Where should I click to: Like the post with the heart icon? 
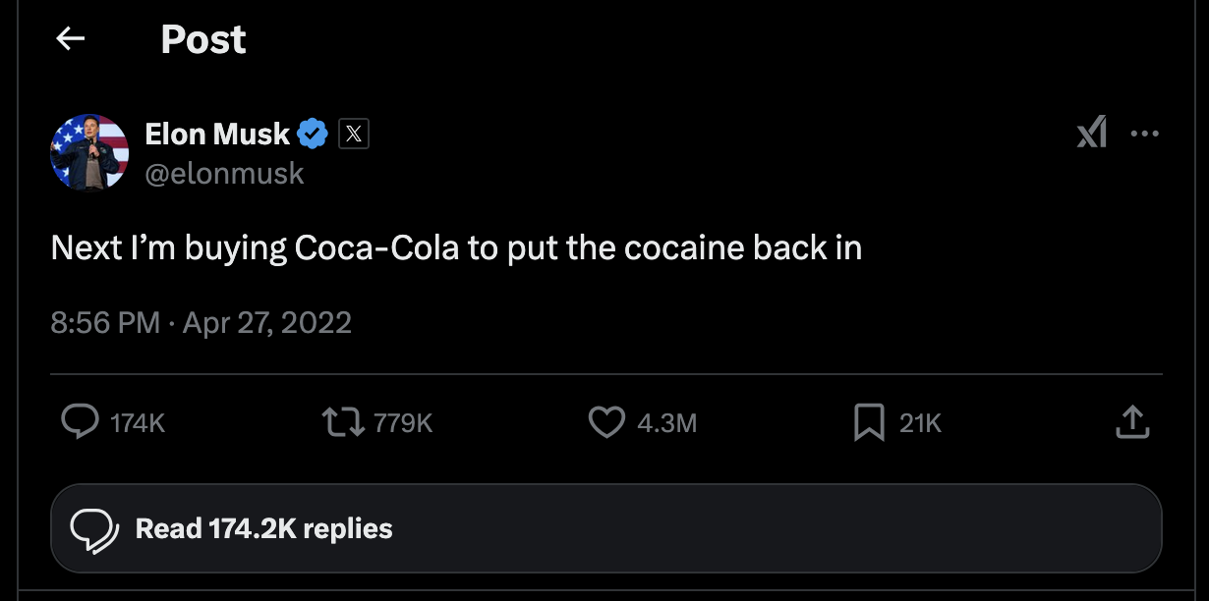click(x=606, y=422)
